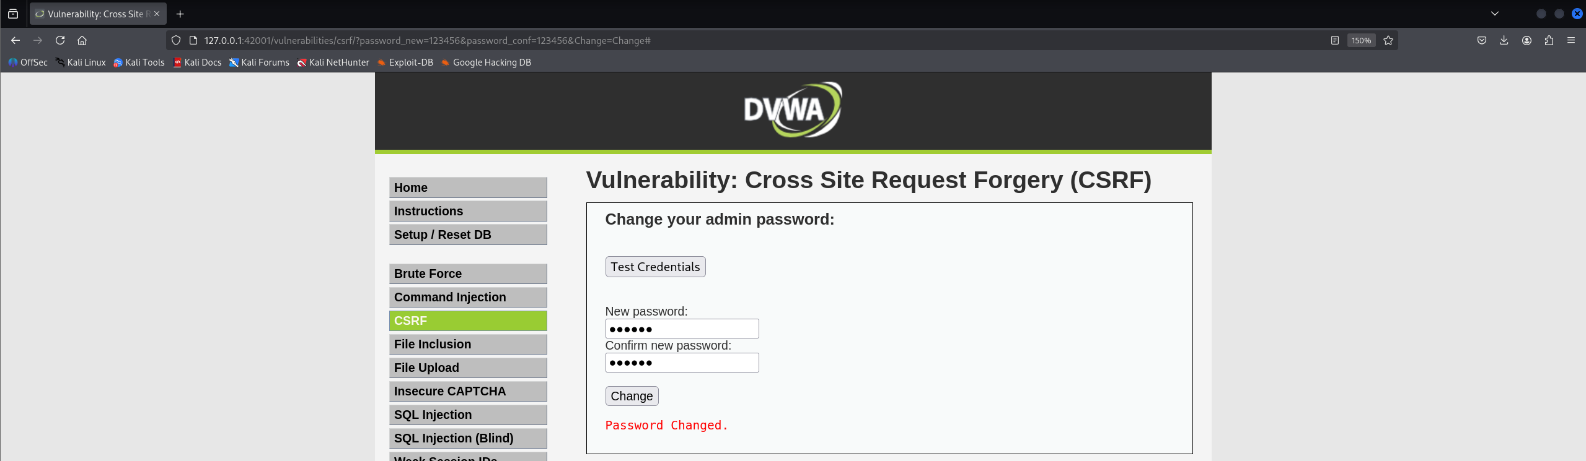Open a new browser tab

point(180,14)
